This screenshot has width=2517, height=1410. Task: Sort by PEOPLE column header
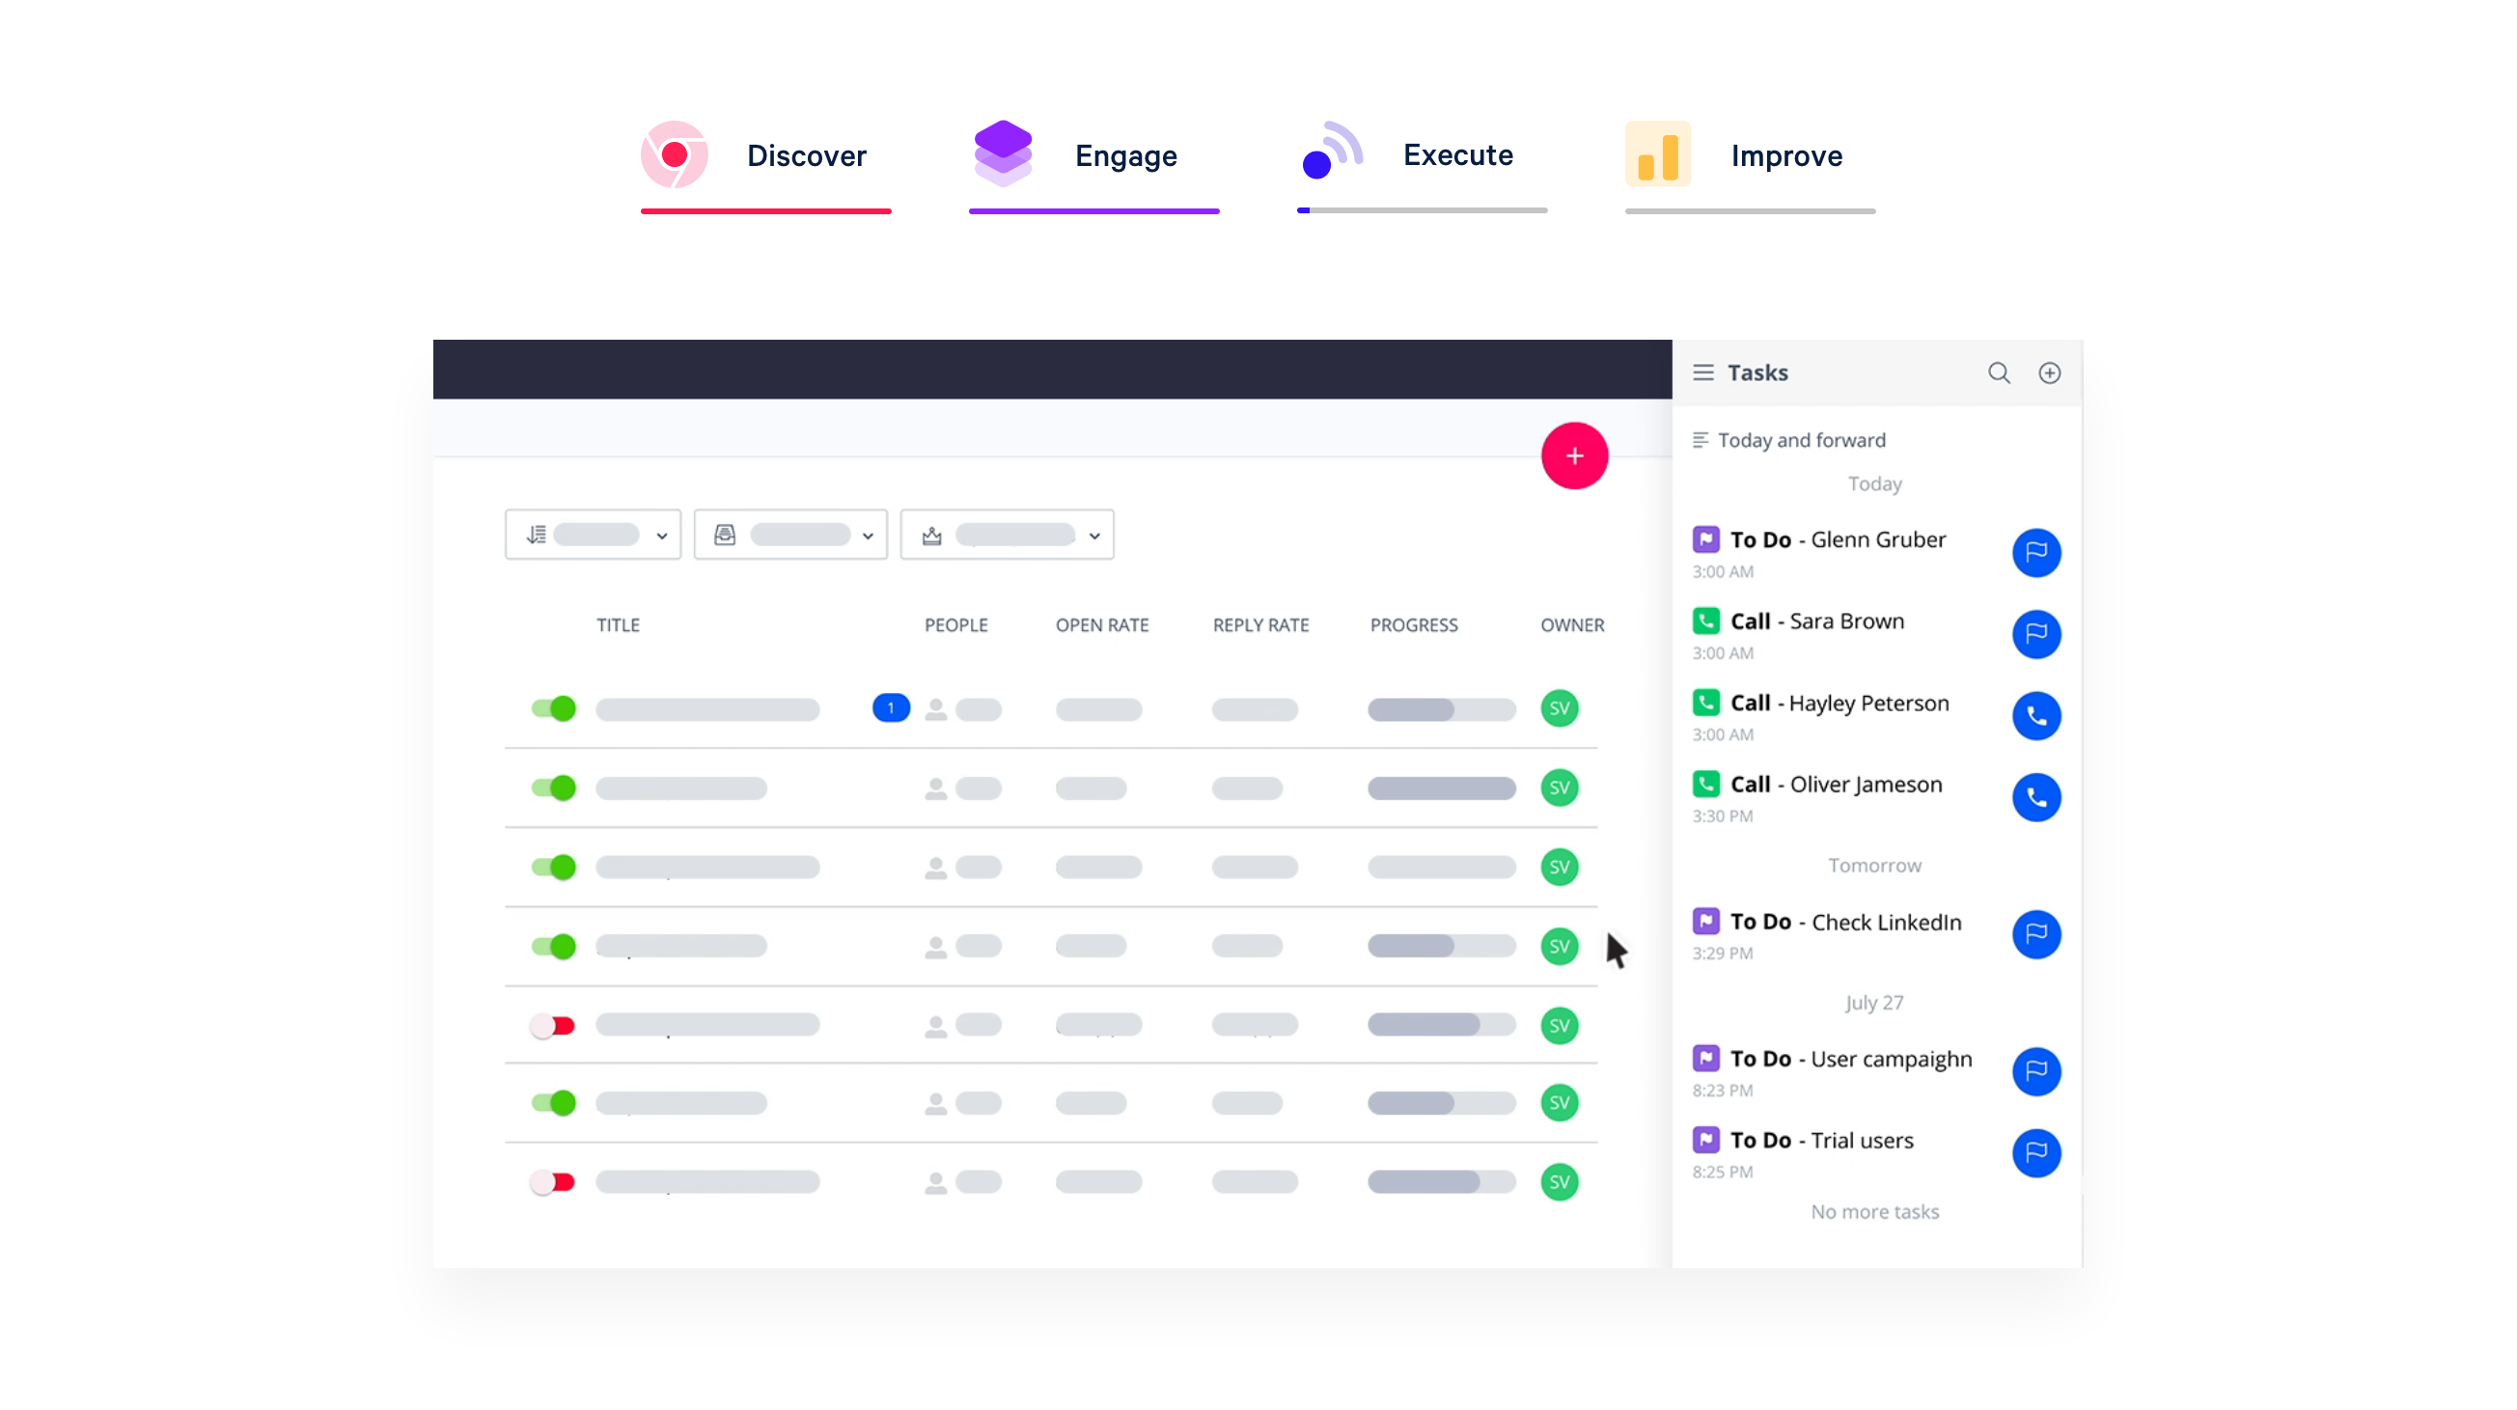955,625
